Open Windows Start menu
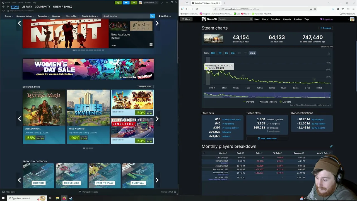This screenshot has width=357, height=201. click(x=3, y=198)
